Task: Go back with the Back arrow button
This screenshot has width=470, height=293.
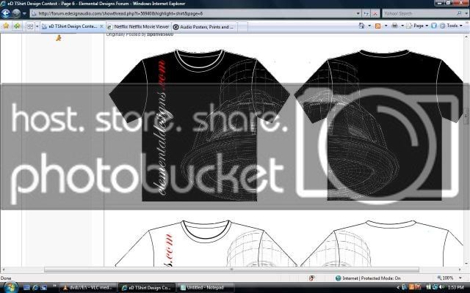Action: pyautogui.click(x=6, y=13)
